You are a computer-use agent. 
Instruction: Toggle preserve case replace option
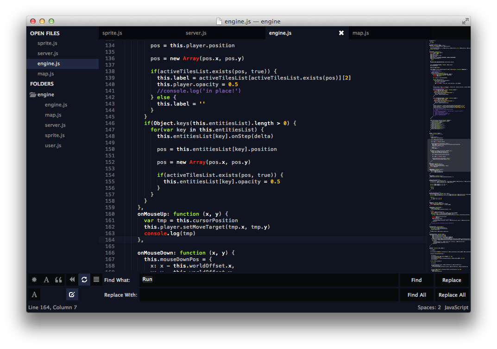[x=34, y=294]
